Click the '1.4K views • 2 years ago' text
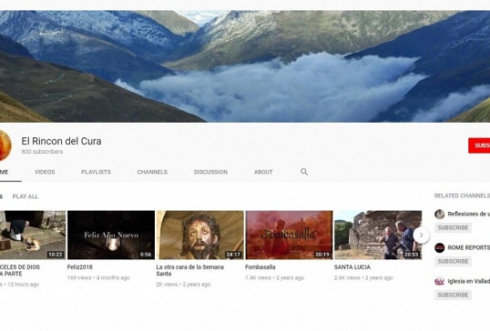The width and height of the screenshot is (490, 331). tap(274, 277)
